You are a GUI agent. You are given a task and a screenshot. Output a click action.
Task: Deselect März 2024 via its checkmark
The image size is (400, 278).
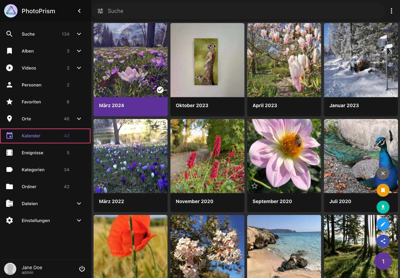point(160,90)
